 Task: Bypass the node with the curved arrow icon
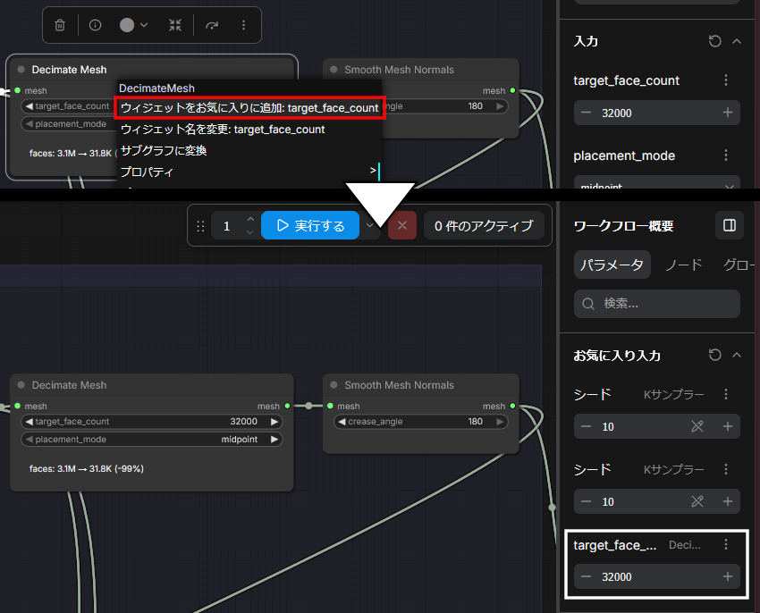click(212, 25)
